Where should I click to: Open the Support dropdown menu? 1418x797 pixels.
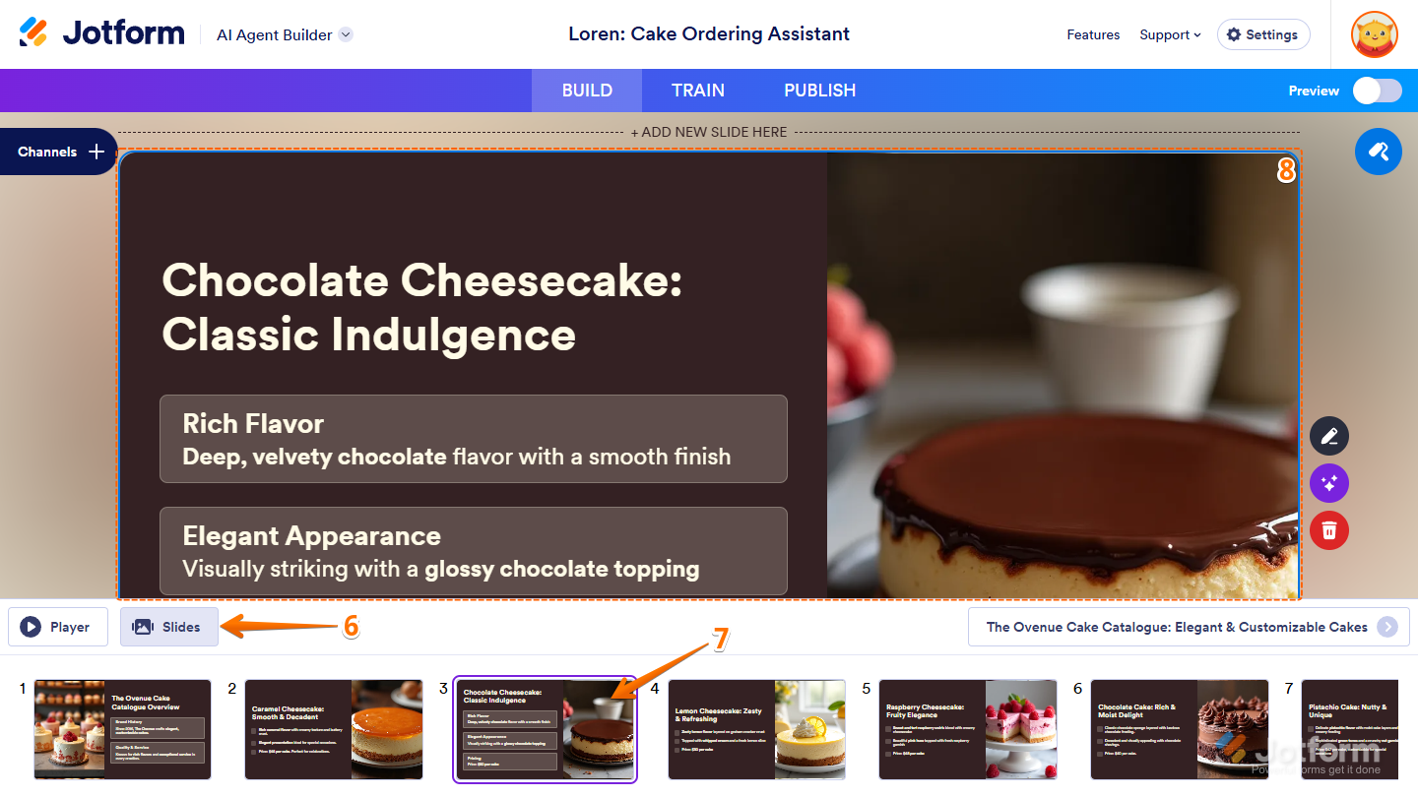[x=1170, y=34]
